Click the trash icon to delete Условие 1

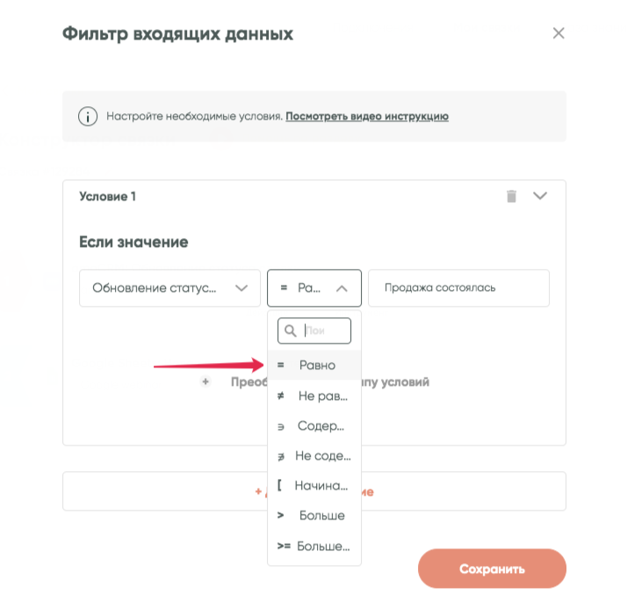click(512, 196)
